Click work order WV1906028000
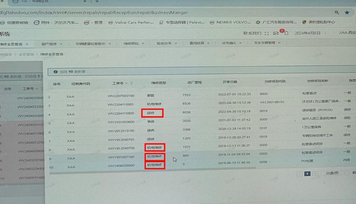Viewport: 356px width, 204px height. (x=121, y=166)
